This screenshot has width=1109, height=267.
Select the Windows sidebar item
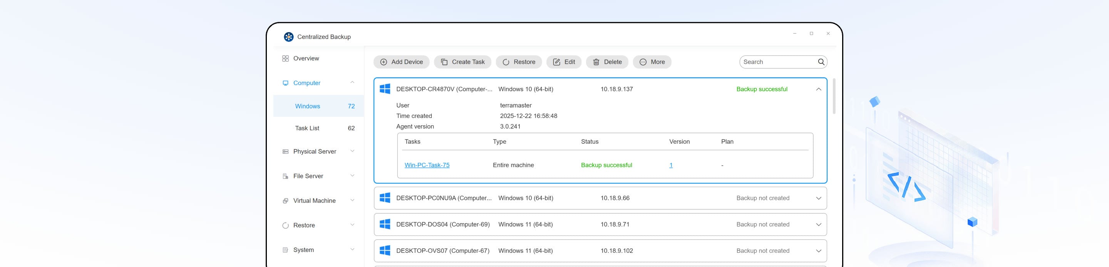(307, 106)
